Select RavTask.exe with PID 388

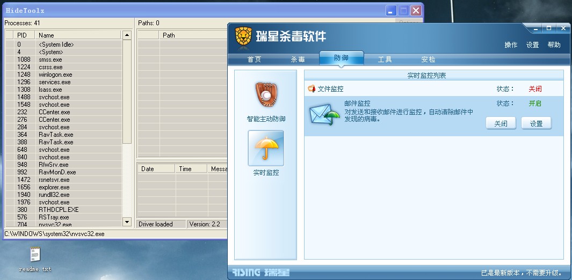(63, 142)
